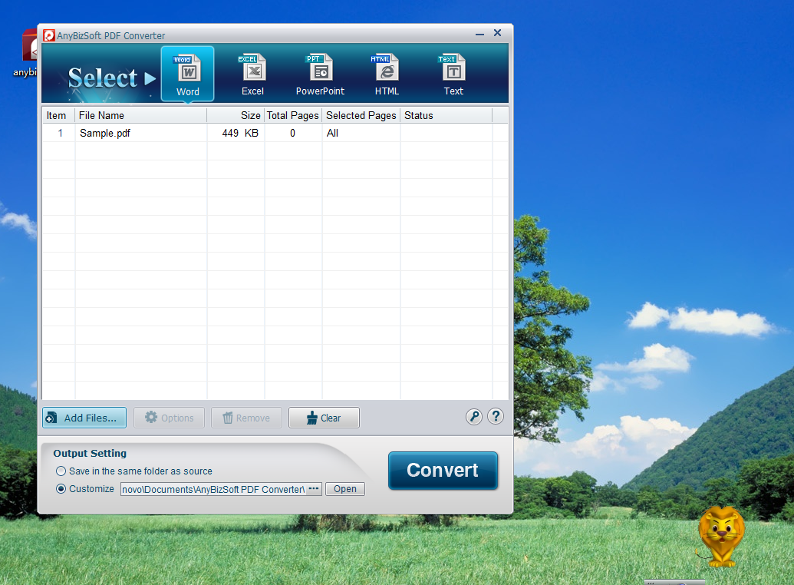The height and width of the screenshot is (585, 794).
Task: Select the Customize output radio button
Action: (61, 489)
